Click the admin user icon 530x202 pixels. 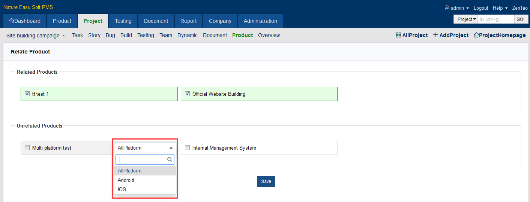point(447,8)
